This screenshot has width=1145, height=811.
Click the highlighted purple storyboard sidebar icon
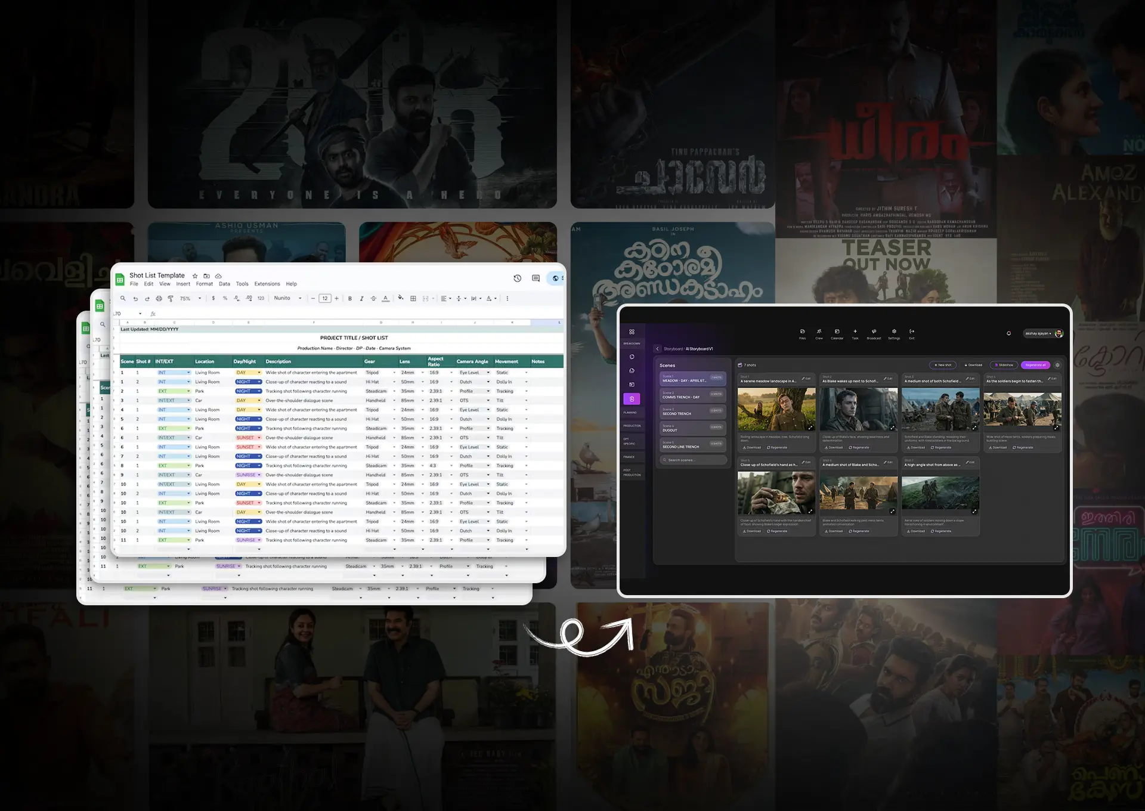click(632, 399)
